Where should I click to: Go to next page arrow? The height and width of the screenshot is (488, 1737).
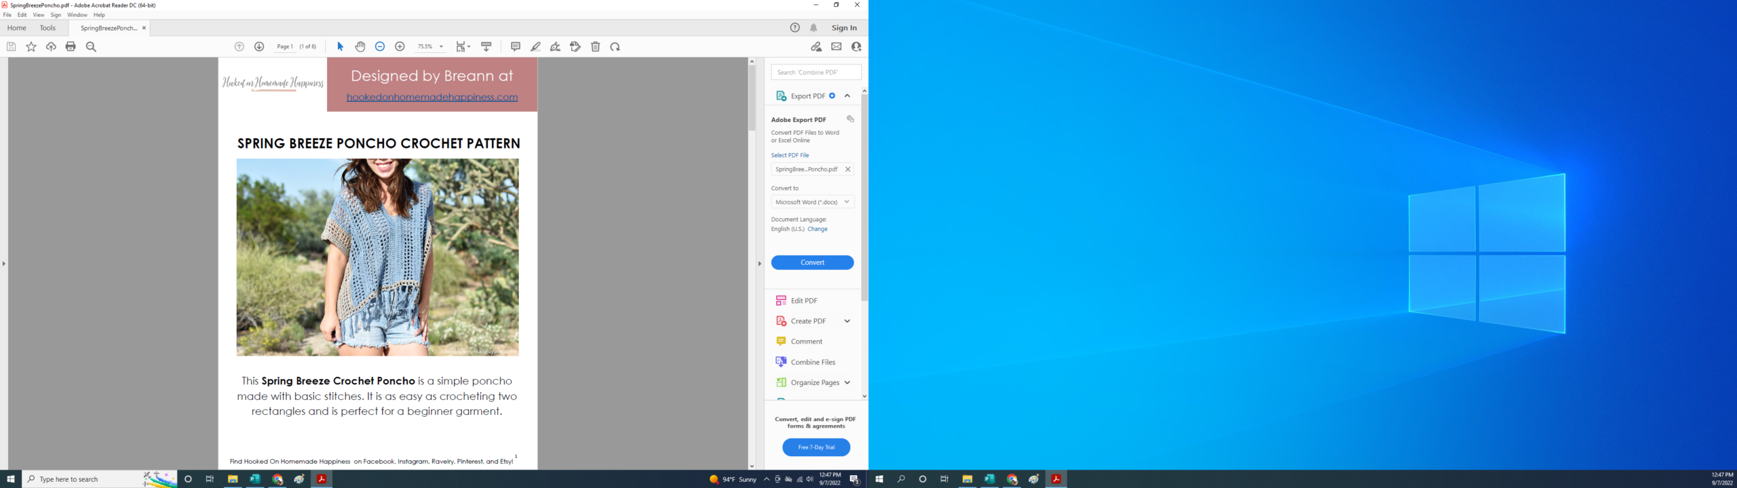[x=259, y=47]
